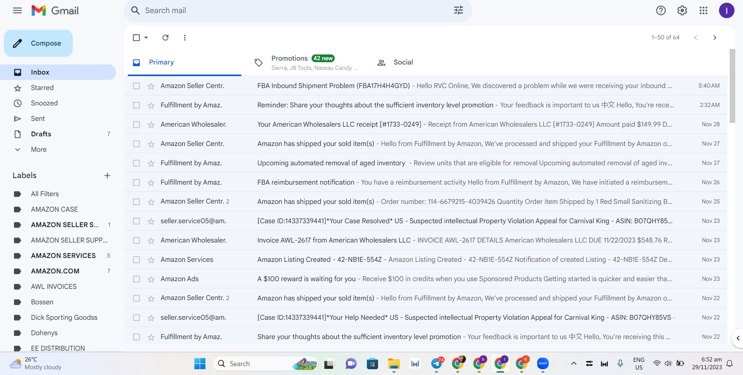743x375 pixels.
Task: Open Telegram from the taskbar
Action: (x=437, y=363)
